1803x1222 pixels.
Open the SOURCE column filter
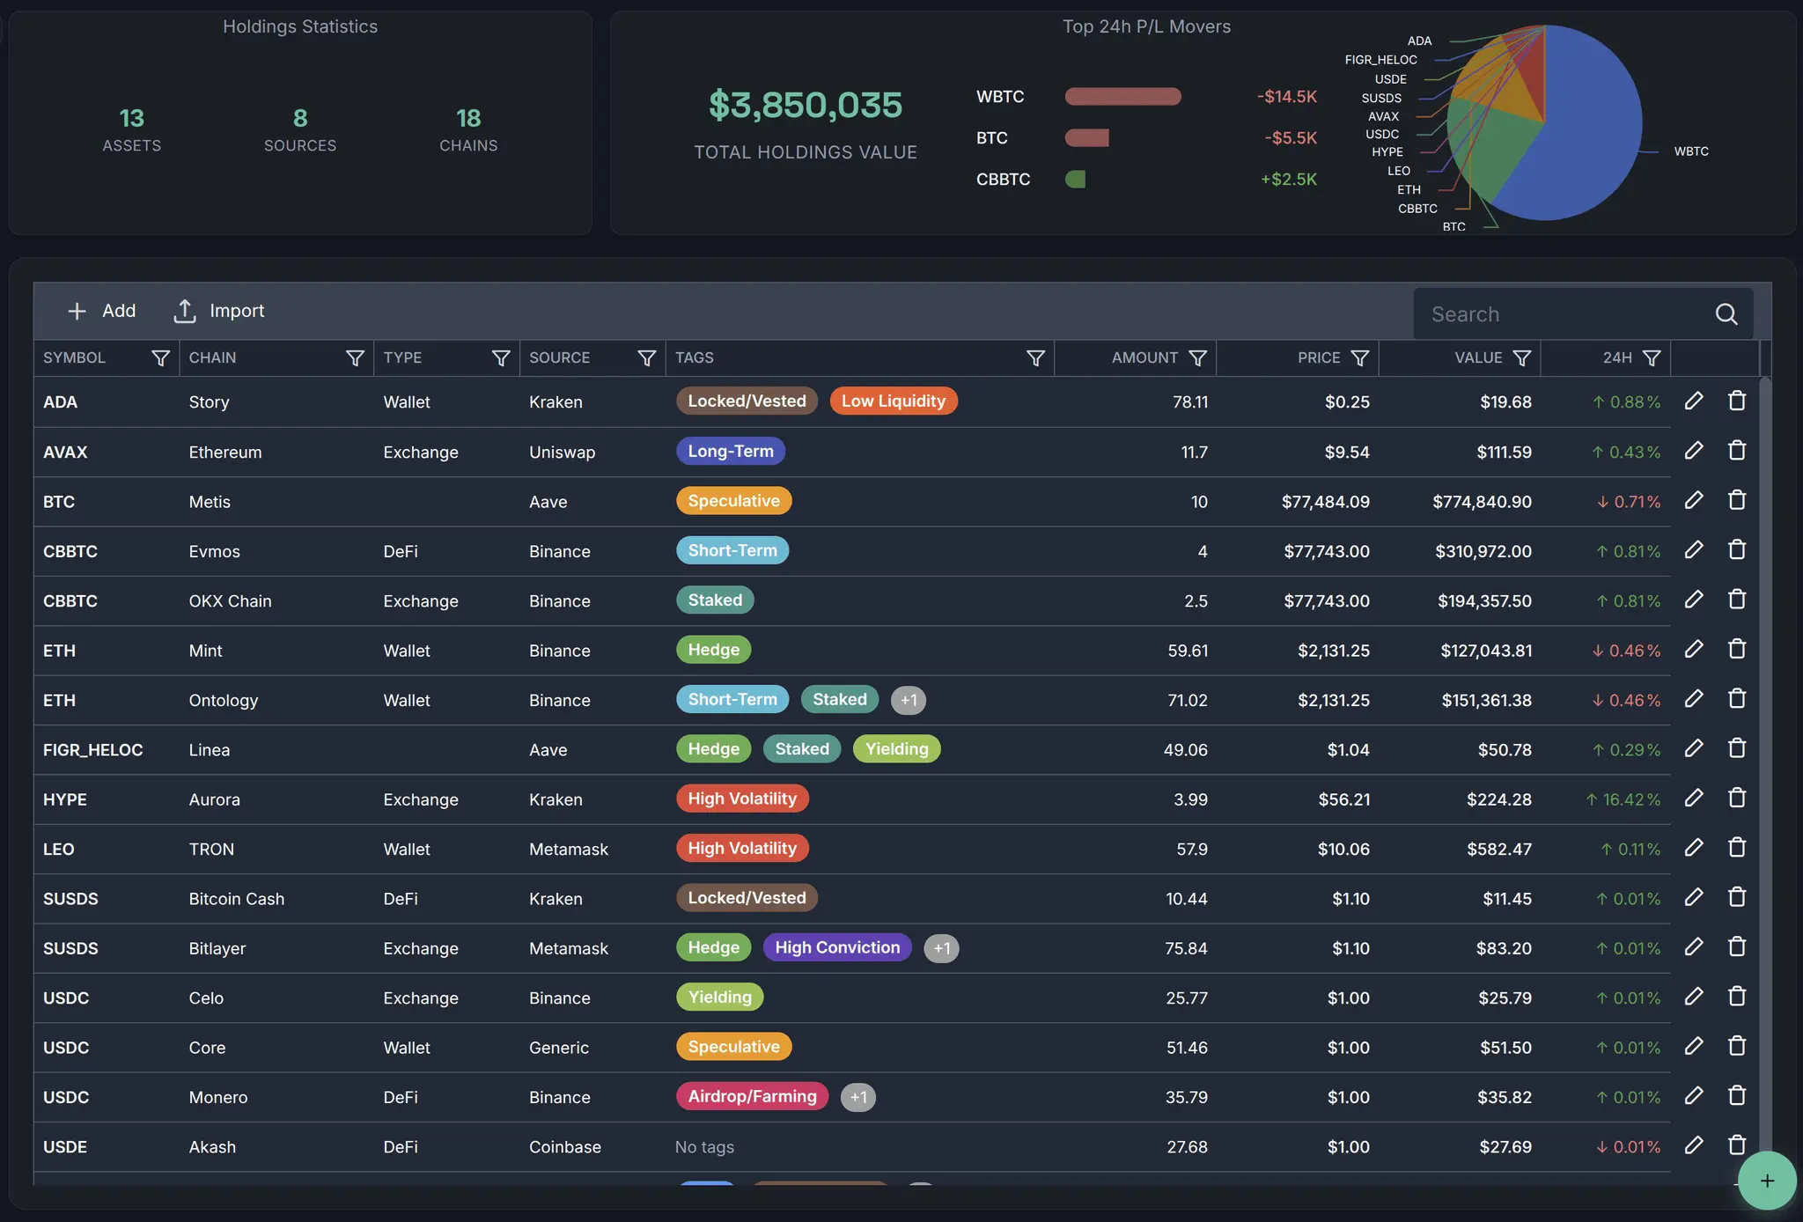[x=647, y=357]
